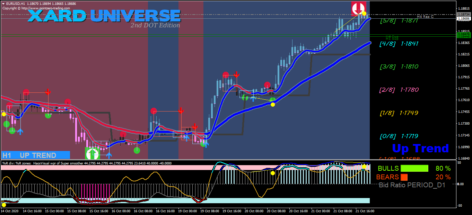
Task: Select the [5/8] 1.1871 level label
Action: tap(399, 20)
